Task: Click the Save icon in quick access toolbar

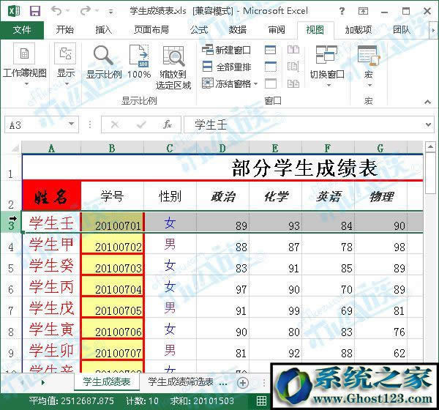Action: tap(35, 10)
